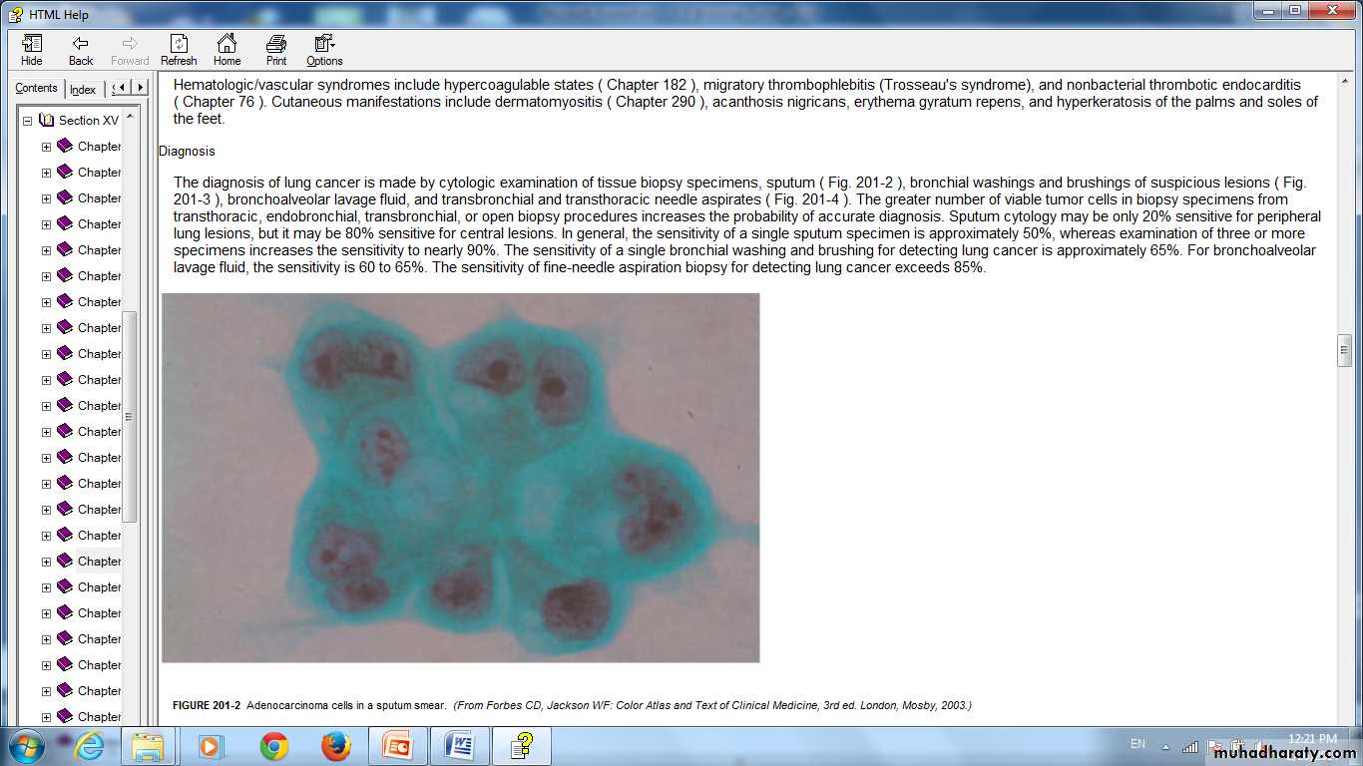
Task: Open the Windows Start menu
Action: 26,746
